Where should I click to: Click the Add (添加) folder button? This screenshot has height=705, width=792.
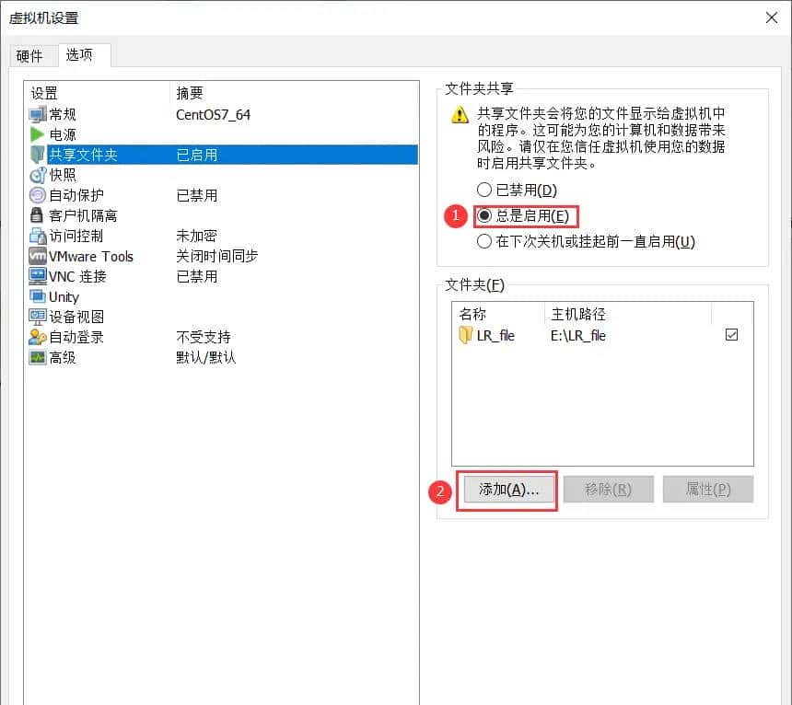(x=508, y=490)
